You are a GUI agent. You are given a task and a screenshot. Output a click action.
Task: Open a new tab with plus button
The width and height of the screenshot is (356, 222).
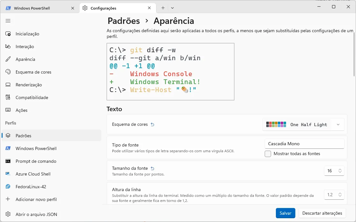163,8
